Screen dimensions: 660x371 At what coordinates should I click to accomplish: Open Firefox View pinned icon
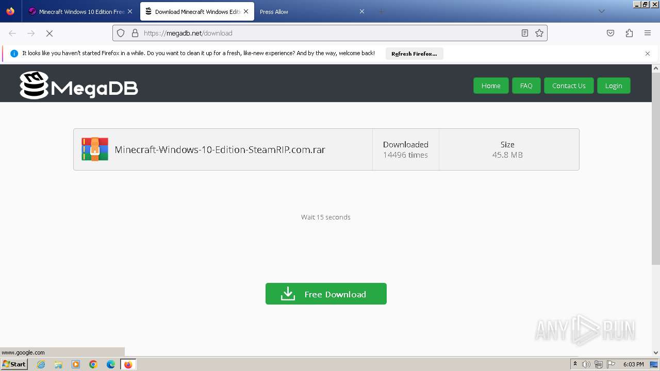tap(10, 11)
